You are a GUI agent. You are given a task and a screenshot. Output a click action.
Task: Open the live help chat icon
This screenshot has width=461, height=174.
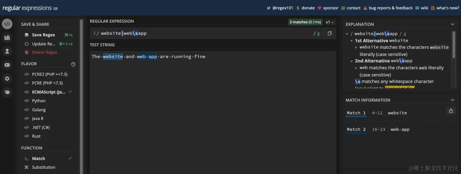pos(7,92)
